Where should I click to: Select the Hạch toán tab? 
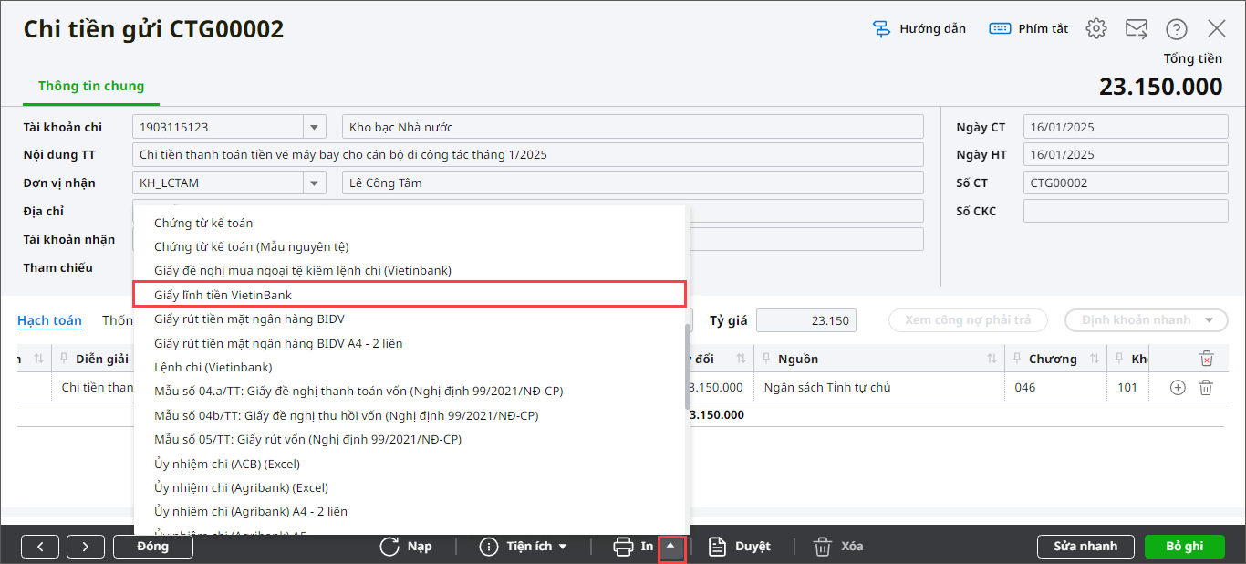49,320
